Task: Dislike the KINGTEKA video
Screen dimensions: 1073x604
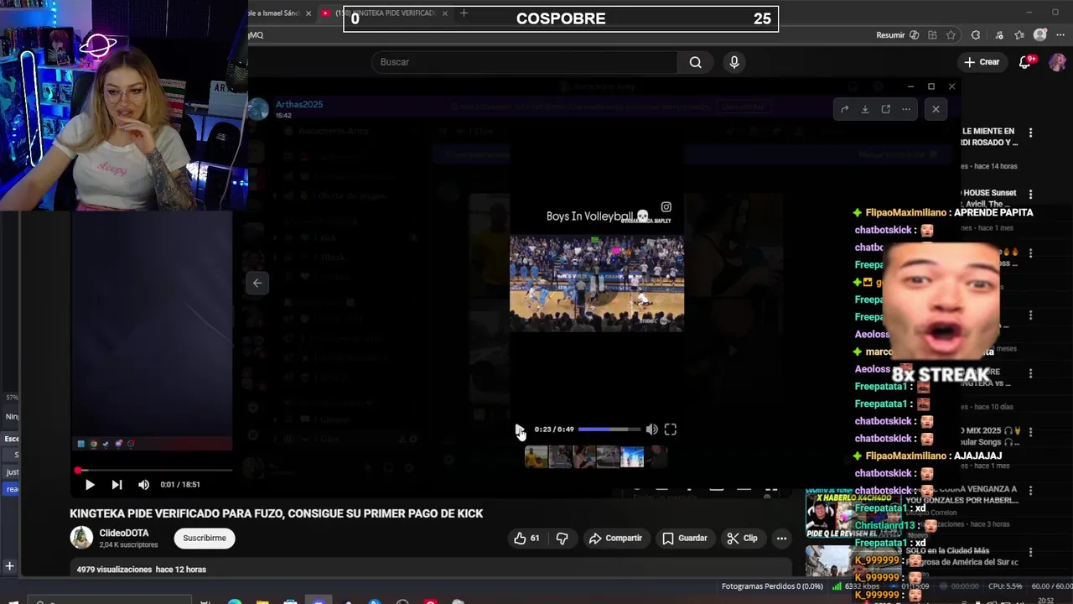Action: [x=562, y=539]
